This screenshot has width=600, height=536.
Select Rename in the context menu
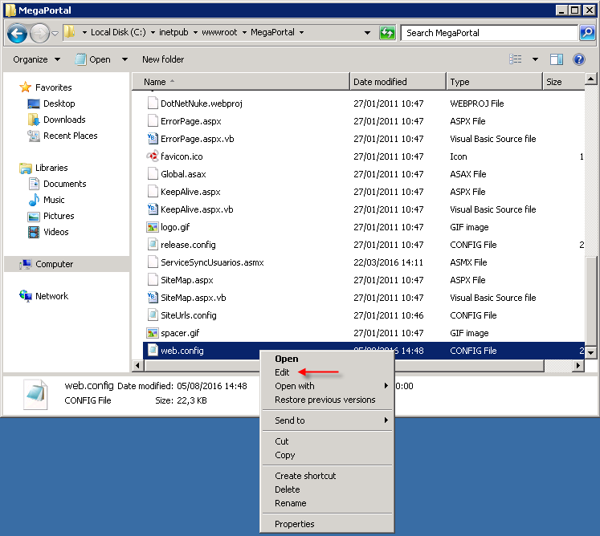tap(290, 503)
